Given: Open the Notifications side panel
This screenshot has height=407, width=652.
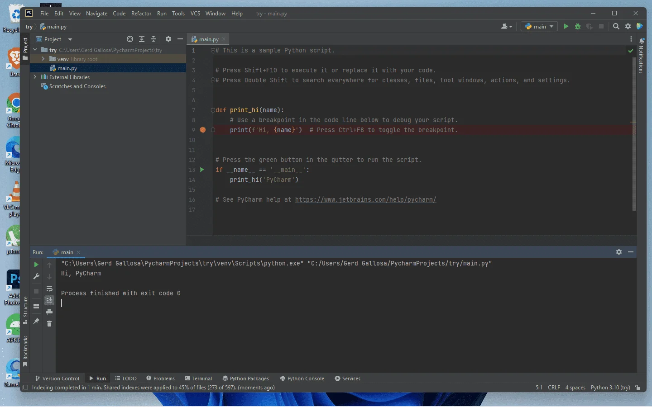Looking at the screenshot, I should click(641, 56).
